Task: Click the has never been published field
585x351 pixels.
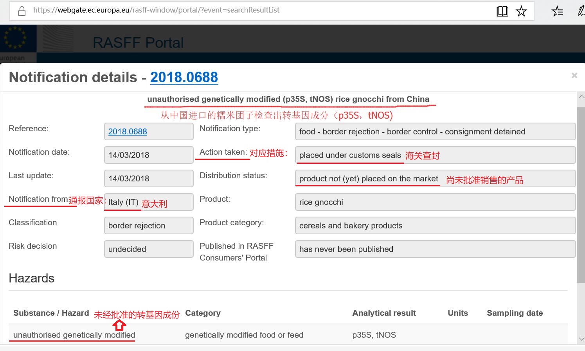Action: 435,249
